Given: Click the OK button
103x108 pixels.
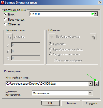Looking at the screenshot, I should [x=50, y=103].
